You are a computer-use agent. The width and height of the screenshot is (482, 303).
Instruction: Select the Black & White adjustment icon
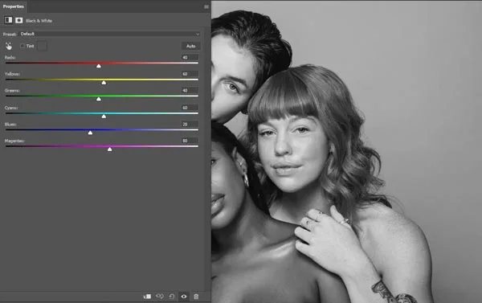pos(8,20)
